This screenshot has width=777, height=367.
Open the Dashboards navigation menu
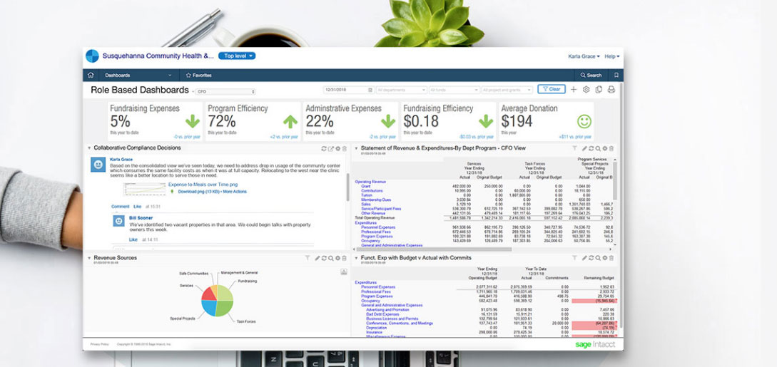click(x=138, y=75)
